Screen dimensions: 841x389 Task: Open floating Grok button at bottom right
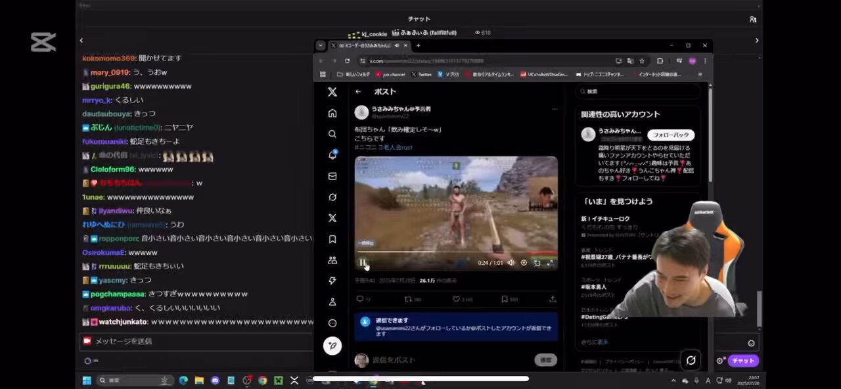click(691, 359)
